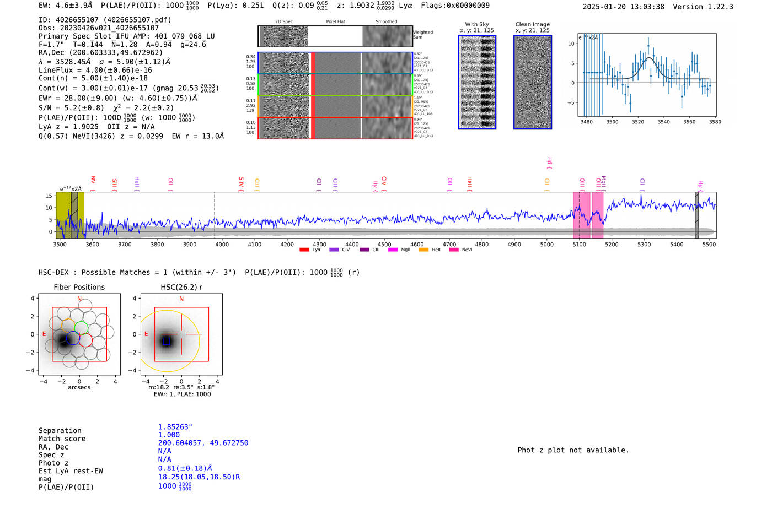Click the LineFlux = 4.00(±0.66)e-16 line
Screen dimensions: 772x525
click(x=95, y=70)
